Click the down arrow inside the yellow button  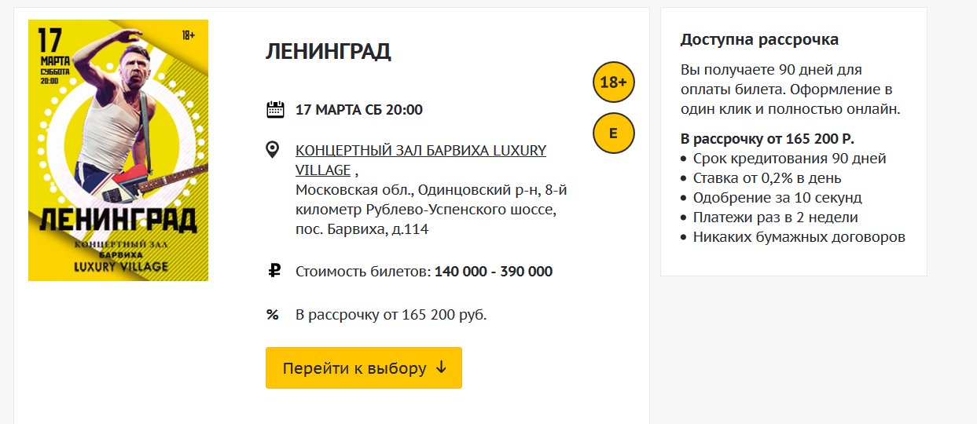[x=441, y=367]
